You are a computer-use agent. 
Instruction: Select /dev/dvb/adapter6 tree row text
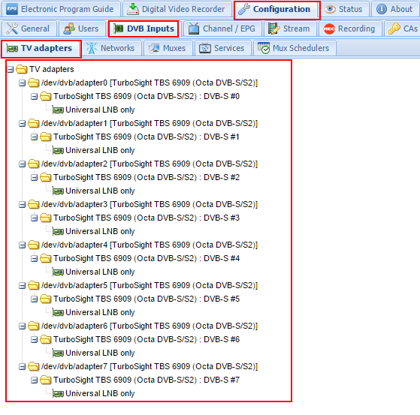(150, 326)
